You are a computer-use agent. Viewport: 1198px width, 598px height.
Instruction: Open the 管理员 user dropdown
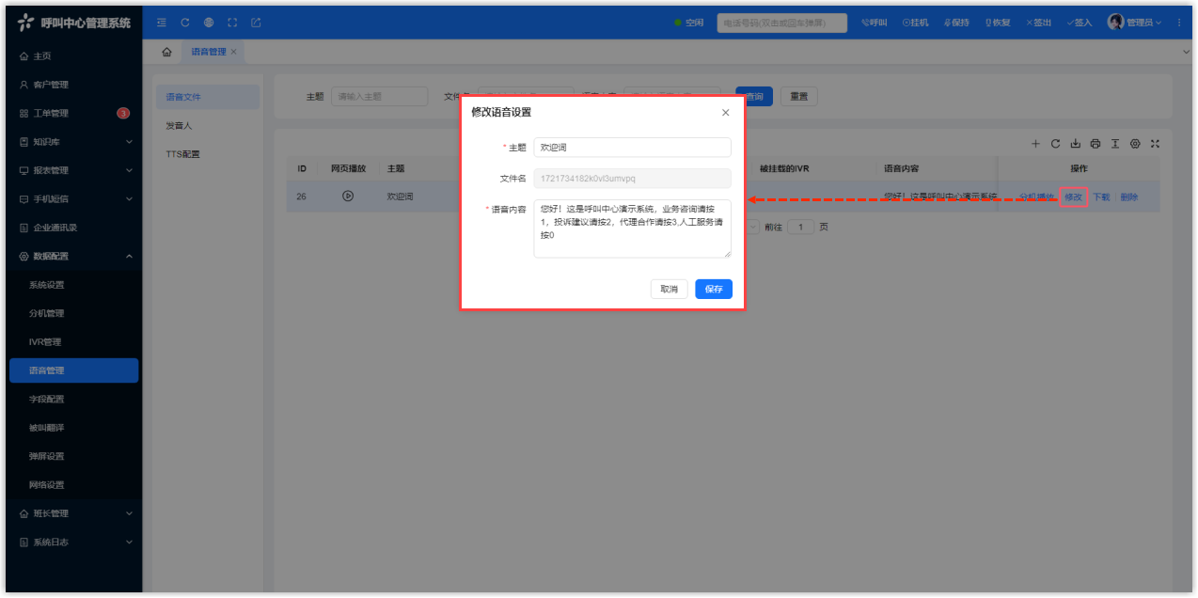1134,23
